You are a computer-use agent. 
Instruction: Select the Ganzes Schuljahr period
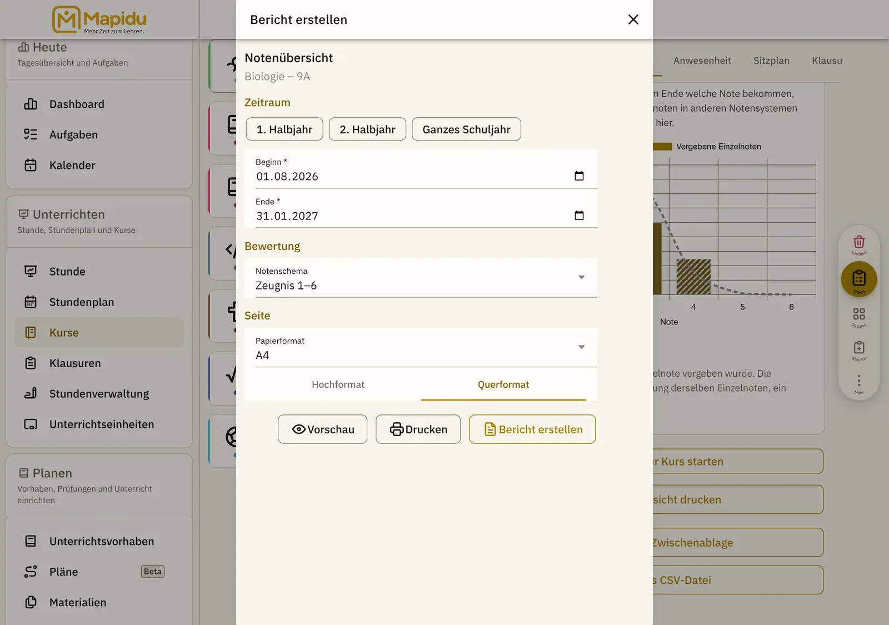467,129
